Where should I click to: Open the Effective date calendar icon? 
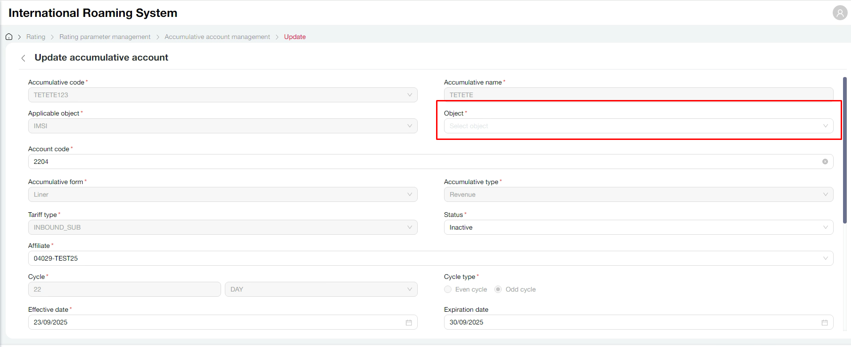click(x=408, y=323)
